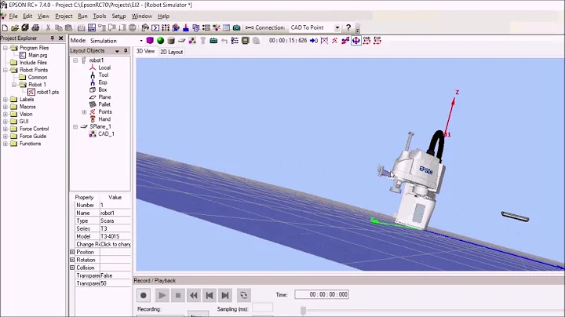565x317 pixels.
Task: Click the collision detection crossed-flag icon
Action: tap(324, 40)
